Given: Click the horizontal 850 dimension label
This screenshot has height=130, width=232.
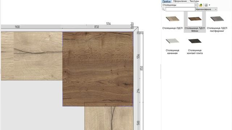Looking at the screenshot, I should [97, 27].
